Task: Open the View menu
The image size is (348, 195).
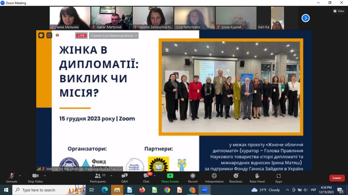Action: tap(338, 11)
